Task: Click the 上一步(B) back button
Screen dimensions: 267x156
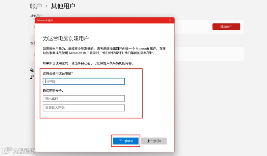Action: pyautogui.click(x=154, y=141)
